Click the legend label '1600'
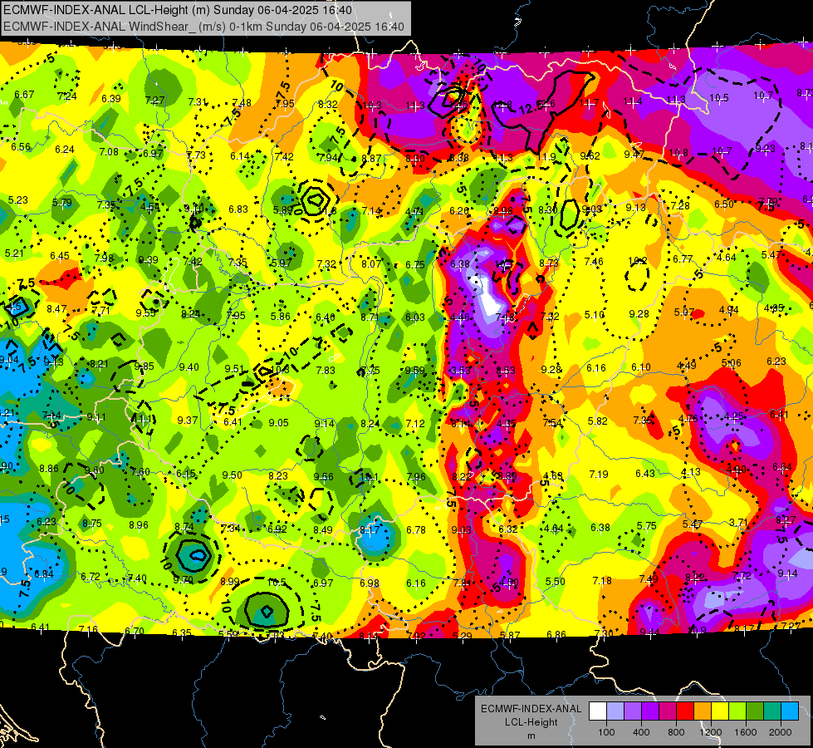The height and width of the screenshot is (748, 813). point(746,732)
